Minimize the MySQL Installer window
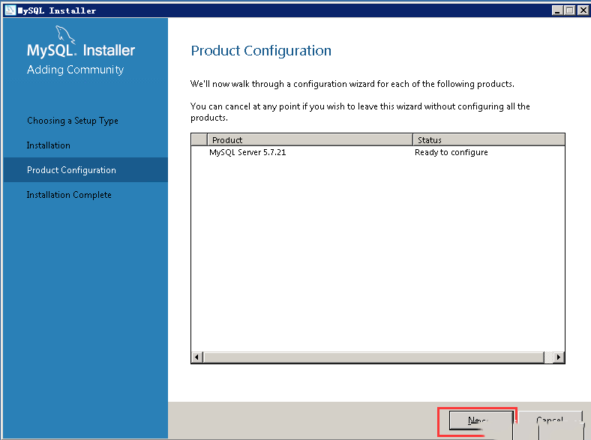The height and width of the screenshot is (440, 591). 557,10
